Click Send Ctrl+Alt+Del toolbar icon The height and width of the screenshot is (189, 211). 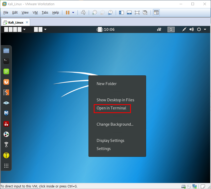click(83, 13)
